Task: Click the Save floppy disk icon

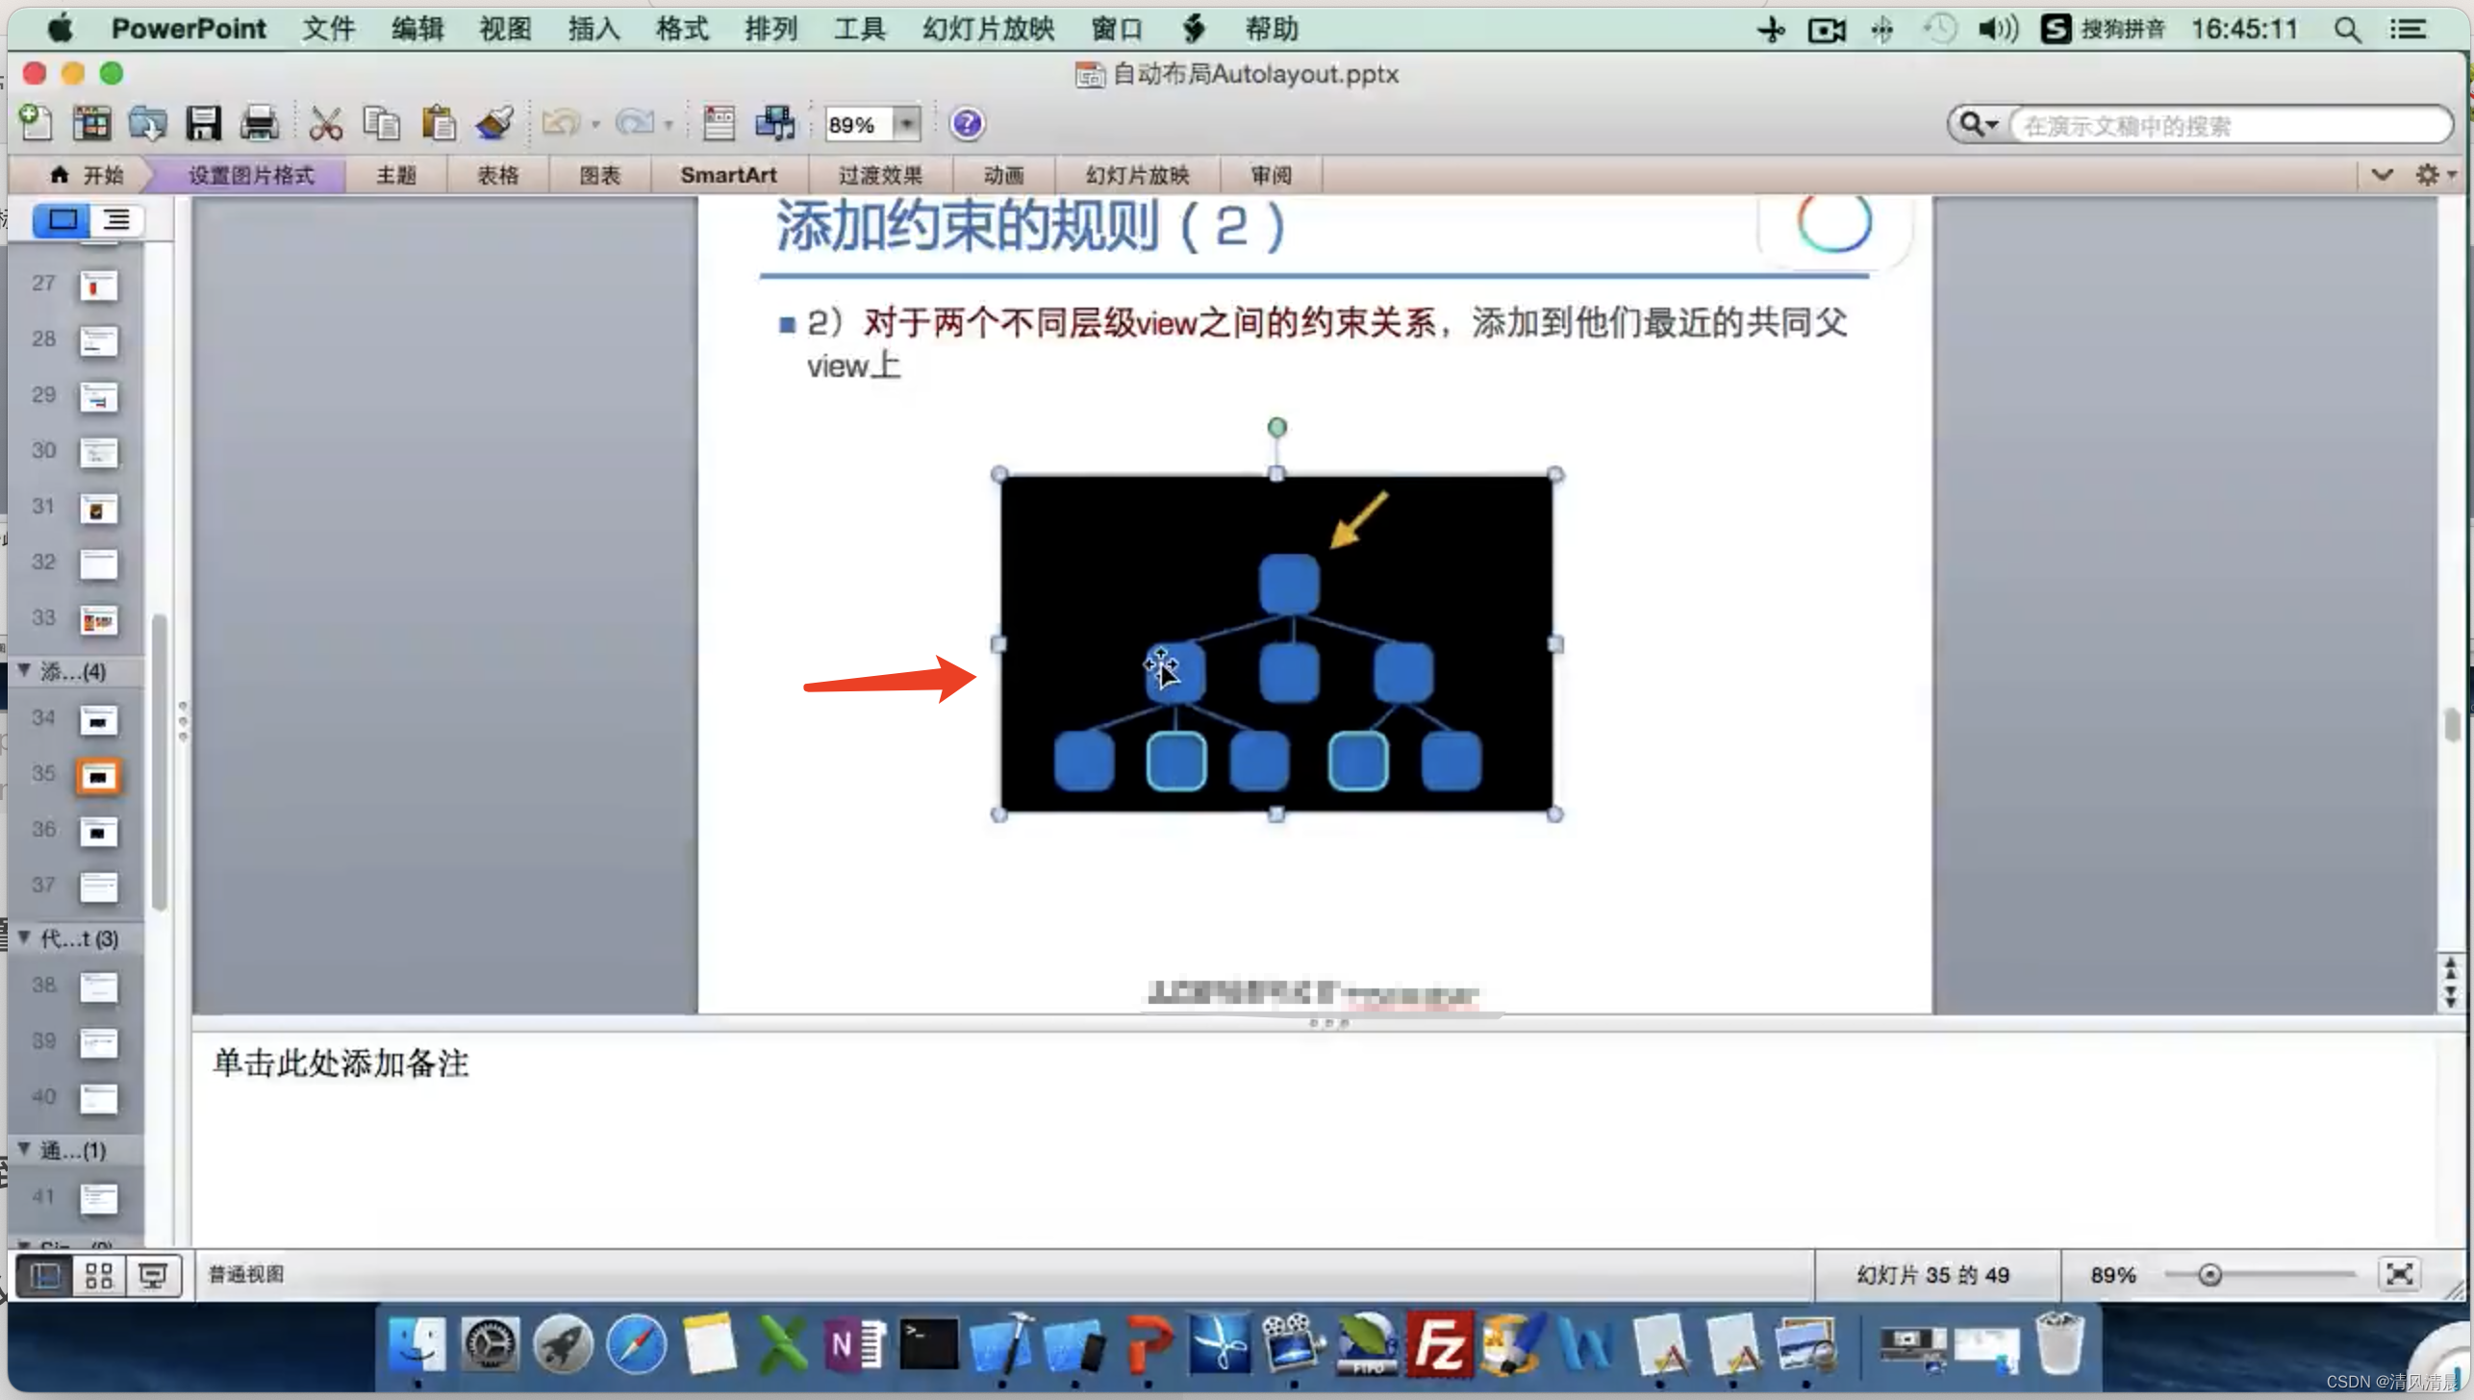Action: coord(203,124)
